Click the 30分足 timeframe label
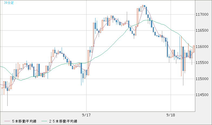Screen dimensions: 212x125 [9, 3]
